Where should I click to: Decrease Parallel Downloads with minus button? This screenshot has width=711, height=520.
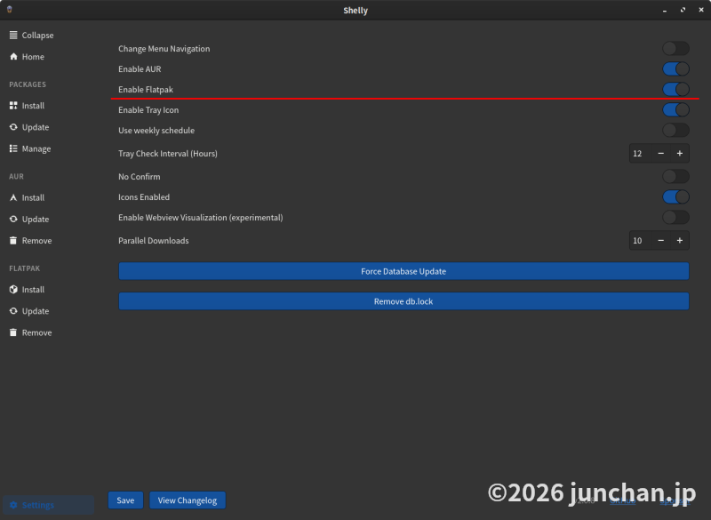pos(660,241)
